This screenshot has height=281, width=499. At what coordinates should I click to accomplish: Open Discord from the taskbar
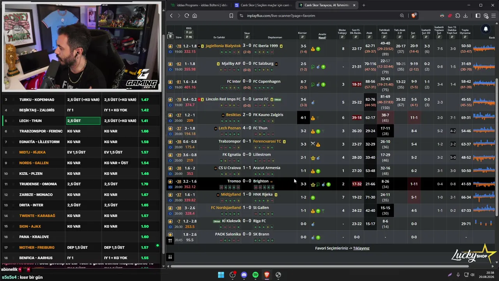244,275
